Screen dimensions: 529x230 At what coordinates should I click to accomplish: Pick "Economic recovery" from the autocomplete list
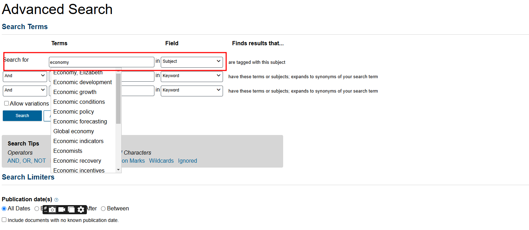(x=77, y=161)
